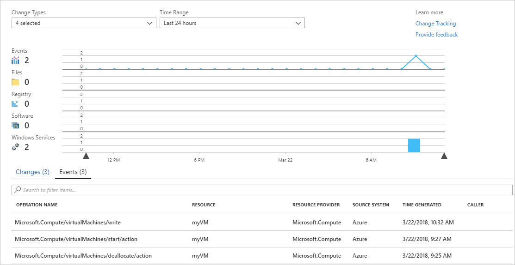Click the Software icon

(x=15, y=125)
